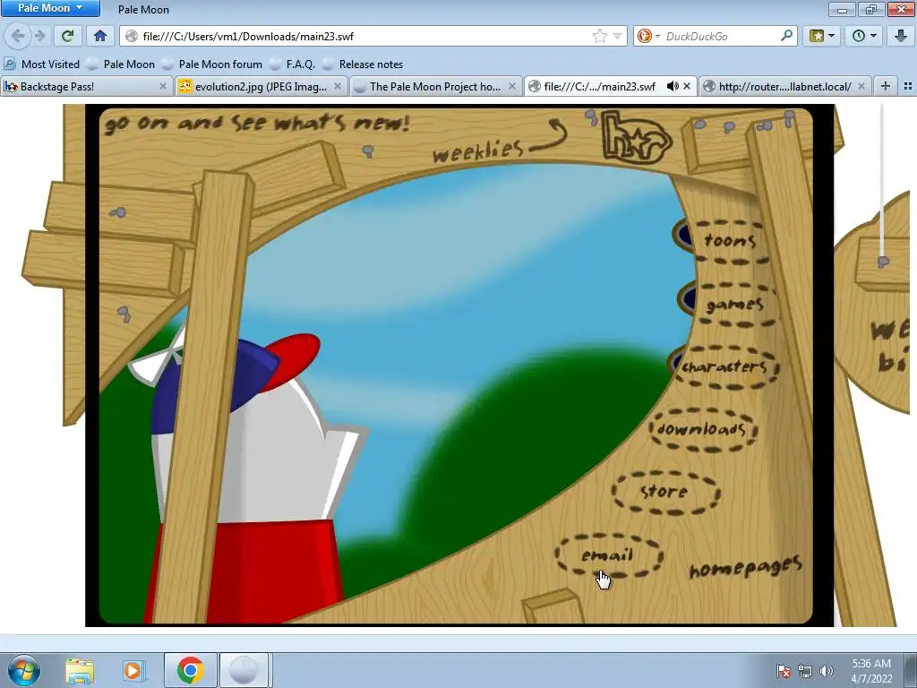Open a new tab with plus button

tap(886, 87)
